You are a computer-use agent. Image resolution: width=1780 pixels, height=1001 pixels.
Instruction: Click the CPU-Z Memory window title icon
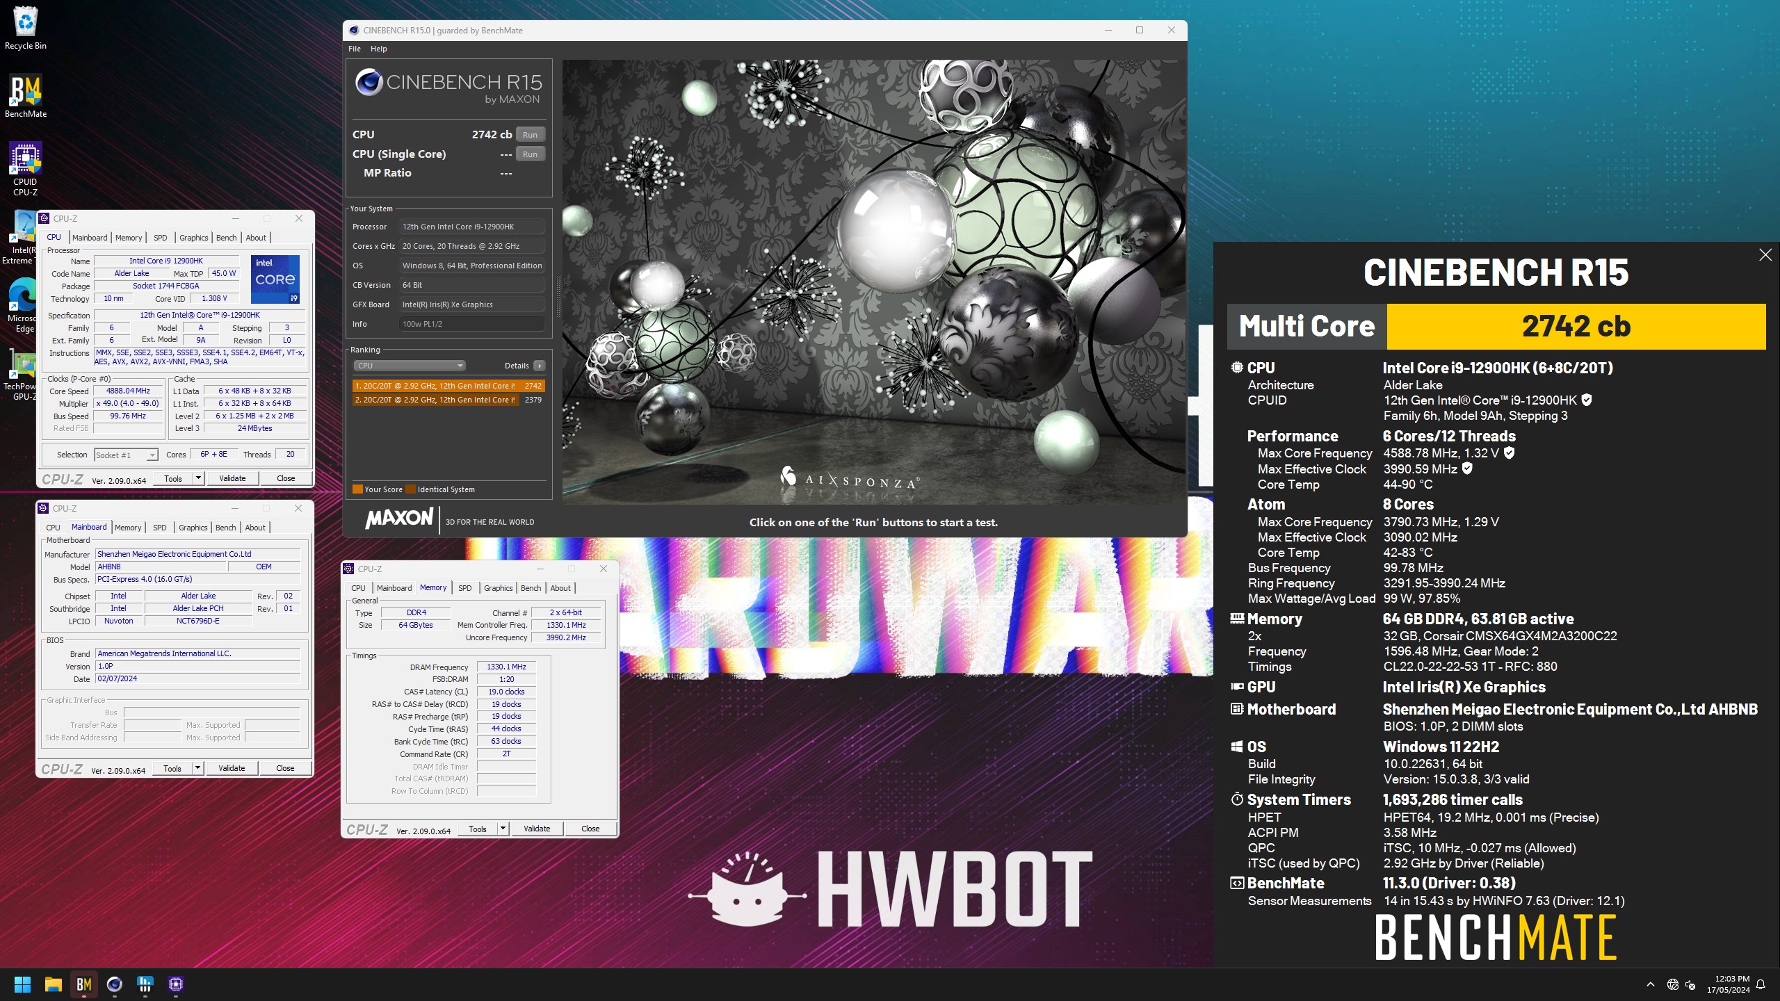[x=349, y=569]
